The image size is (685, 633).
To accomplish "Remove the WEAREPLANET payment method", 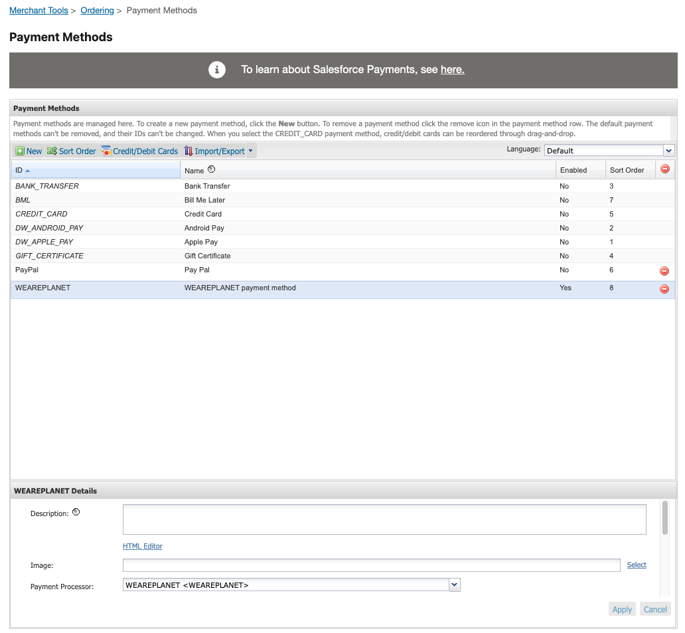I will click(664, 289).
